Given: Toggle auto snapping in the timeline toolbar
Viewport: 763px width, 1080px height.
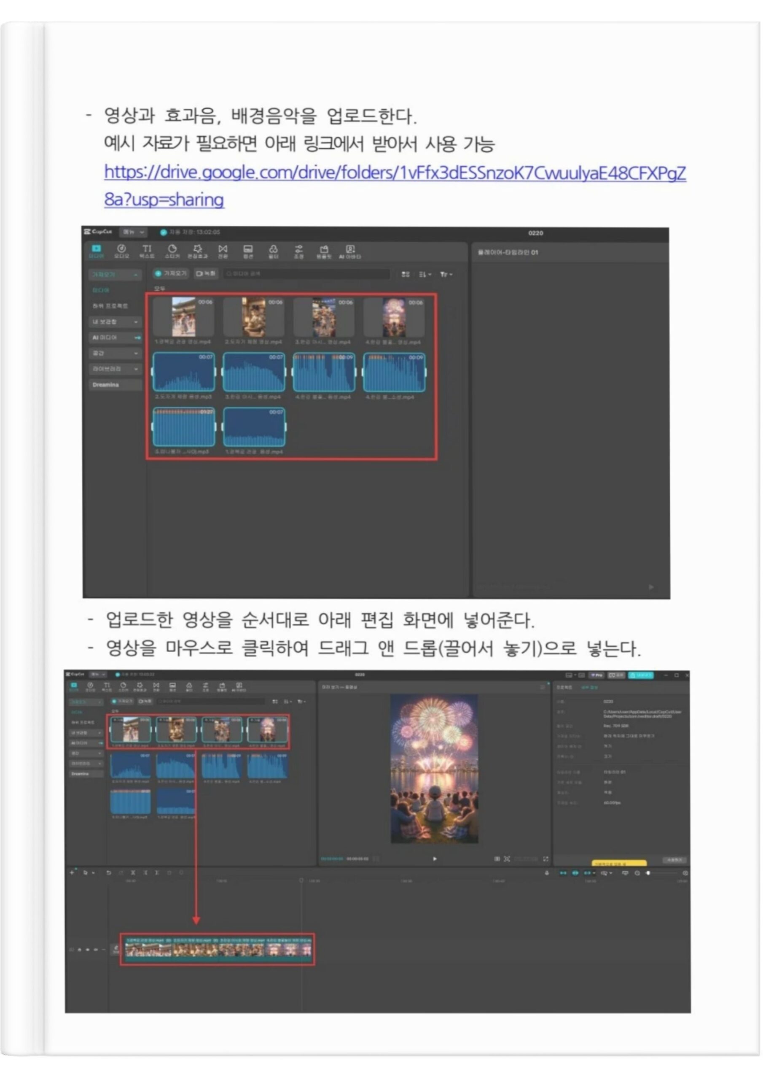Looking at the screenshot, I should (575, 873).
